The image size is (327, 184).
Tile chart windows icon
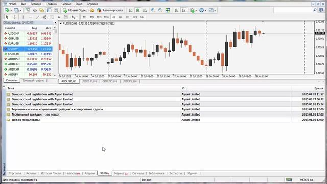coord(168,10)
